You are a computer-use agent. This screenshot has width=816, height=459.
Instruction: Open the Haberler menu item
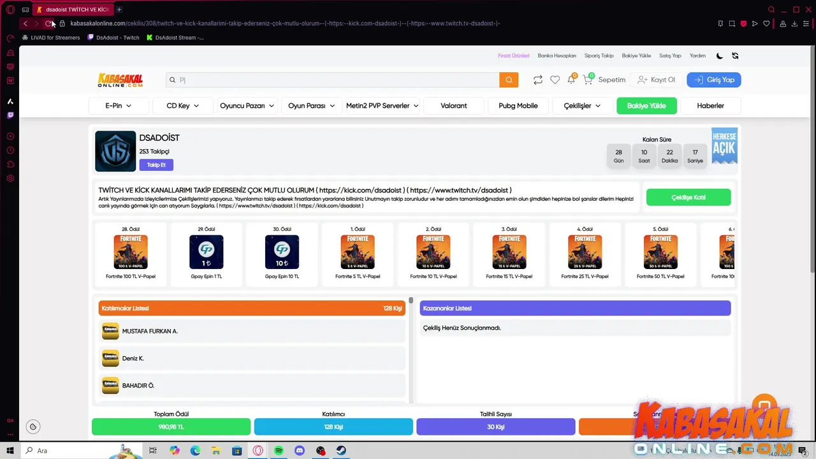click(x=711, y=106)
